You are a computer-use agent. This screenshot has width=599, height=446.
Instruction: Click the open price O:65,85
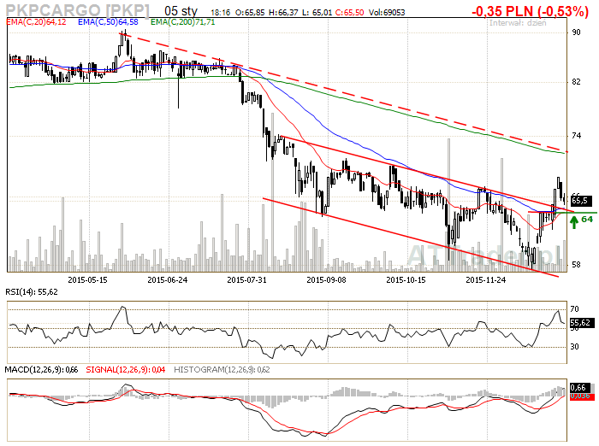(250, 13)
